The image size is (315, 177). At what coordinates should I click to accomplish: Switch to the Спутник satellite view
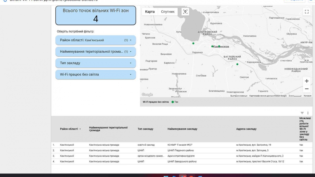(168, 12)
